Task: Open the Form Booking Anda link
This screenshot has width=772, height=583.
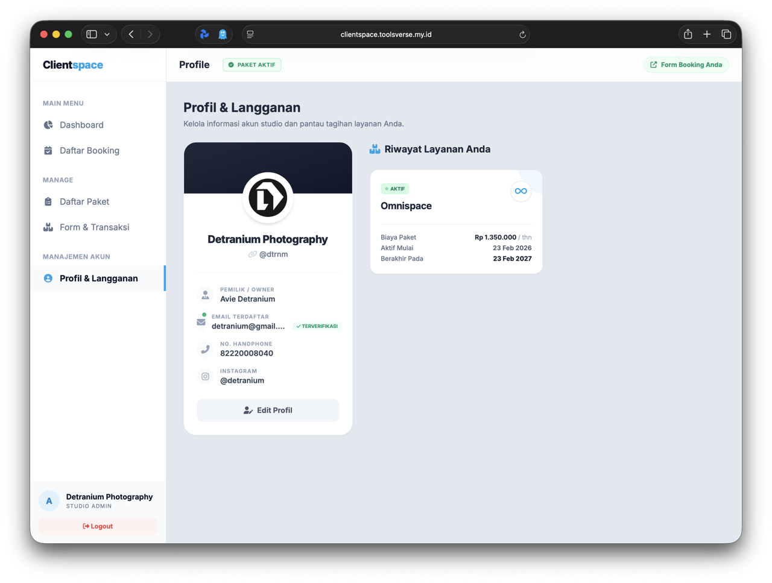Action: click(x=686, y=65)
